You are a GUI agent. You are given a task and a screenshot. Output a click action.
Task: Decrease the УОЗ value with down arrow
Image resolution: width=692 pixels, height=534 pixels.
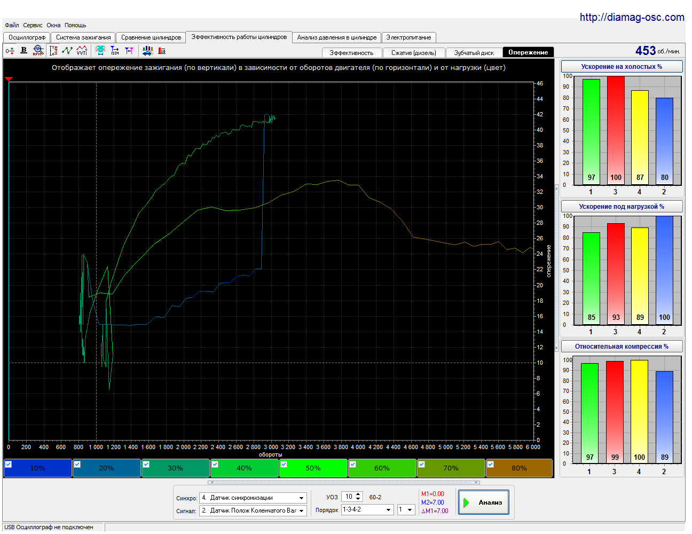358,499
